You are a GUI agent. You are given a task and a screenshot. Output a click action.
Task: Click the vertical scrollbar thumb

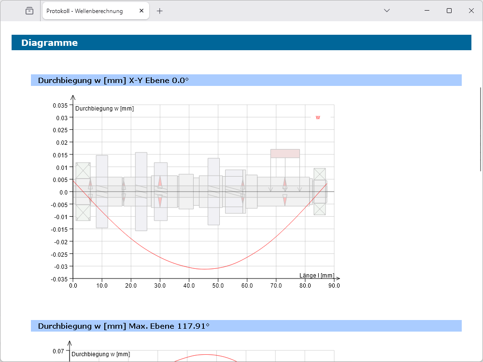tap(480, 129)
